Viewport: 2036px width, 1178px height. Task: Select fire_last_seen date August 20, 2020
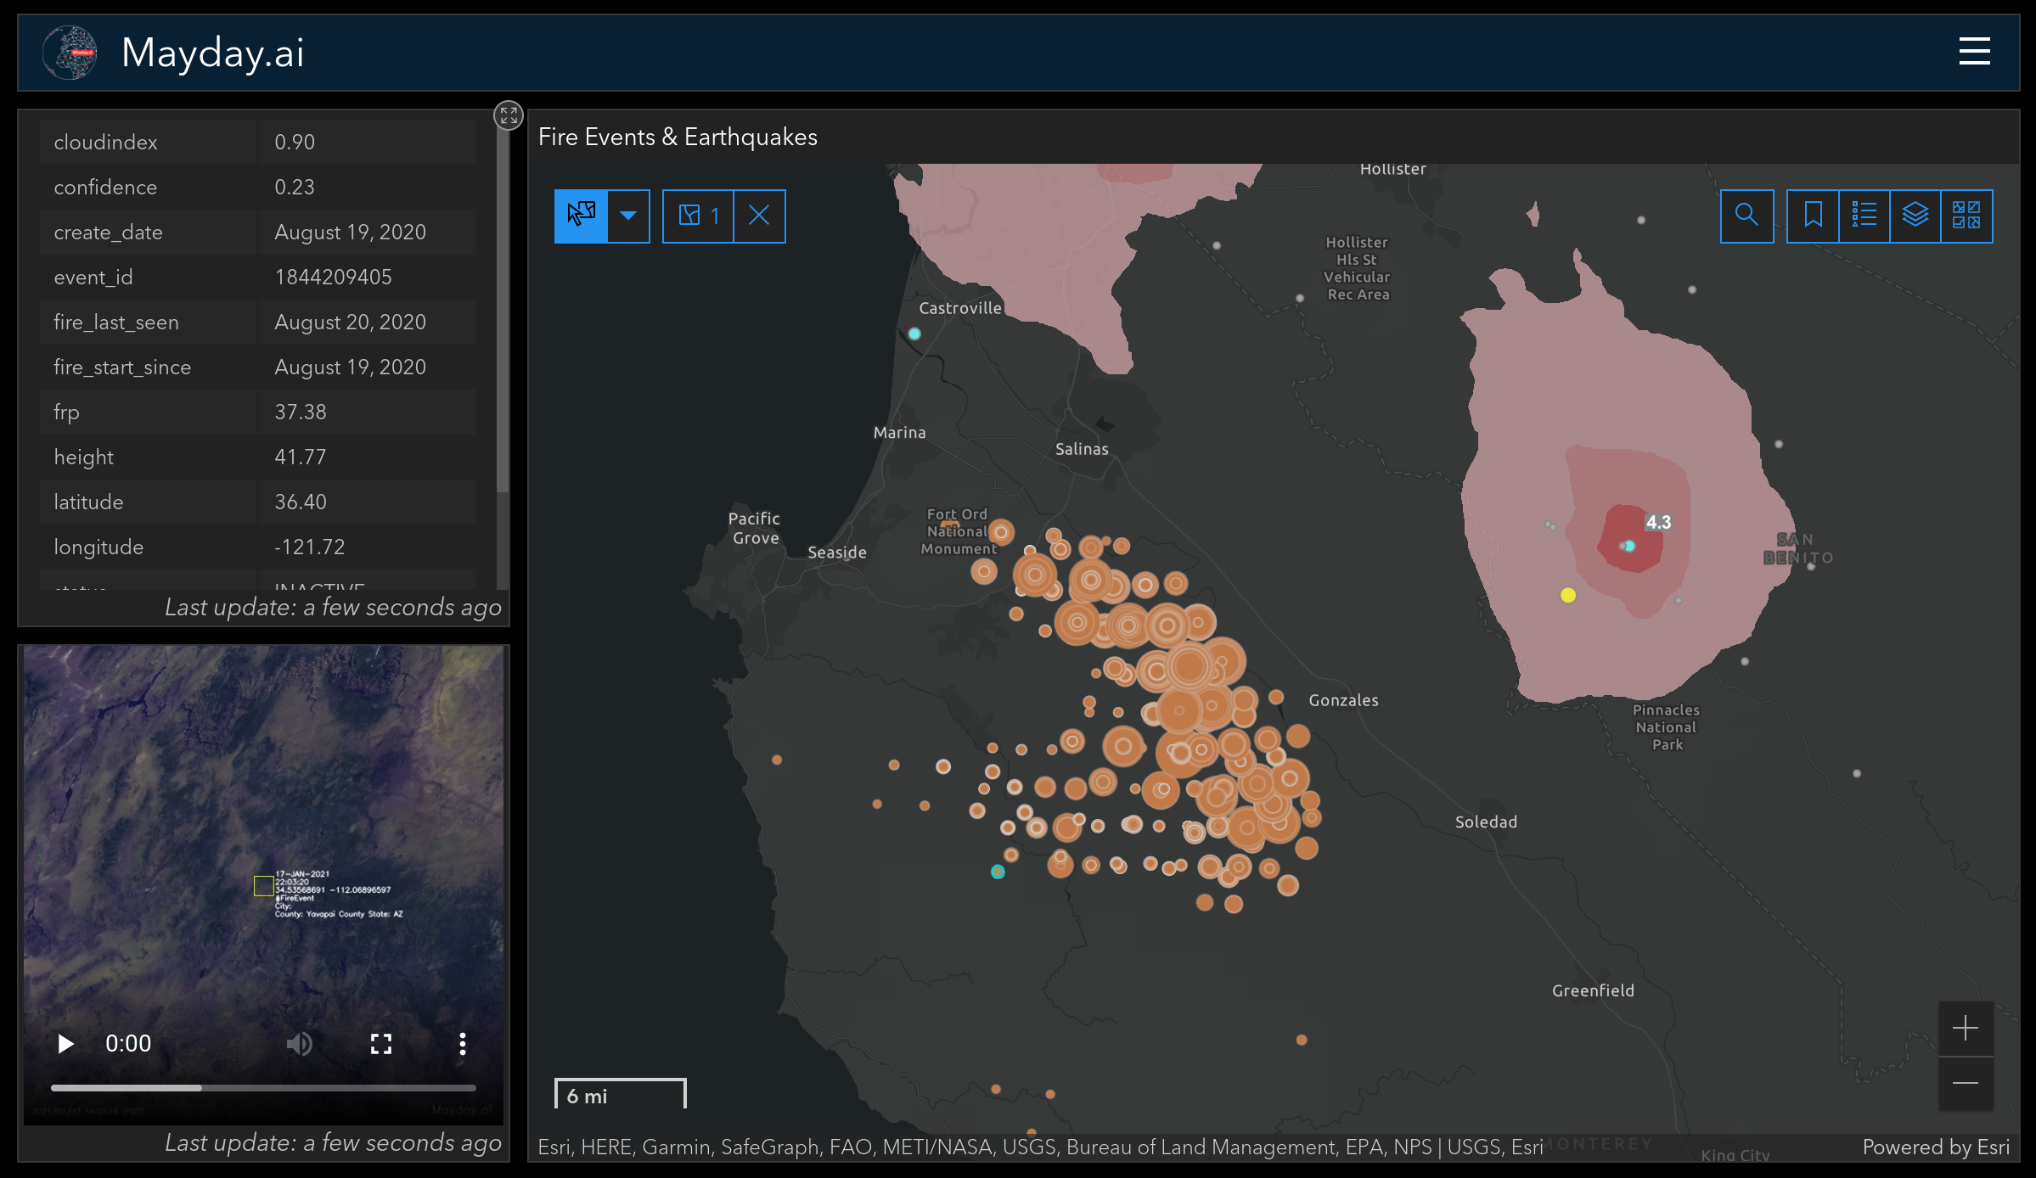(350, 322)
